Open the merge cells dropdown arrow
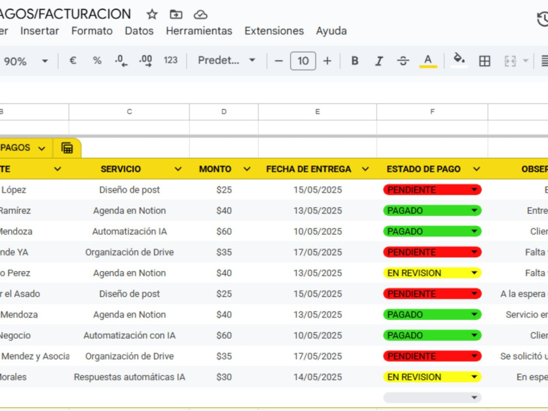This screenshot has height=411, width=548. [526, 61]
